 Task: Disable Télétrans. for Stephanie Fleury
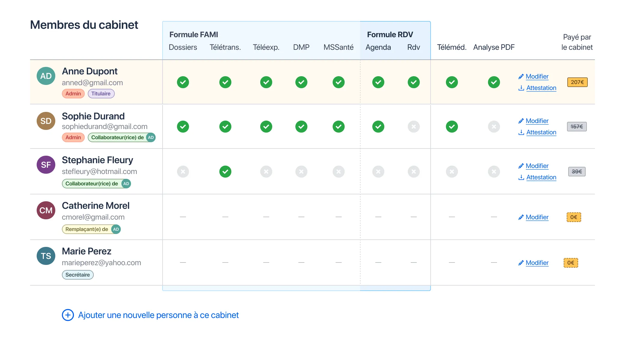click(225, 172)
